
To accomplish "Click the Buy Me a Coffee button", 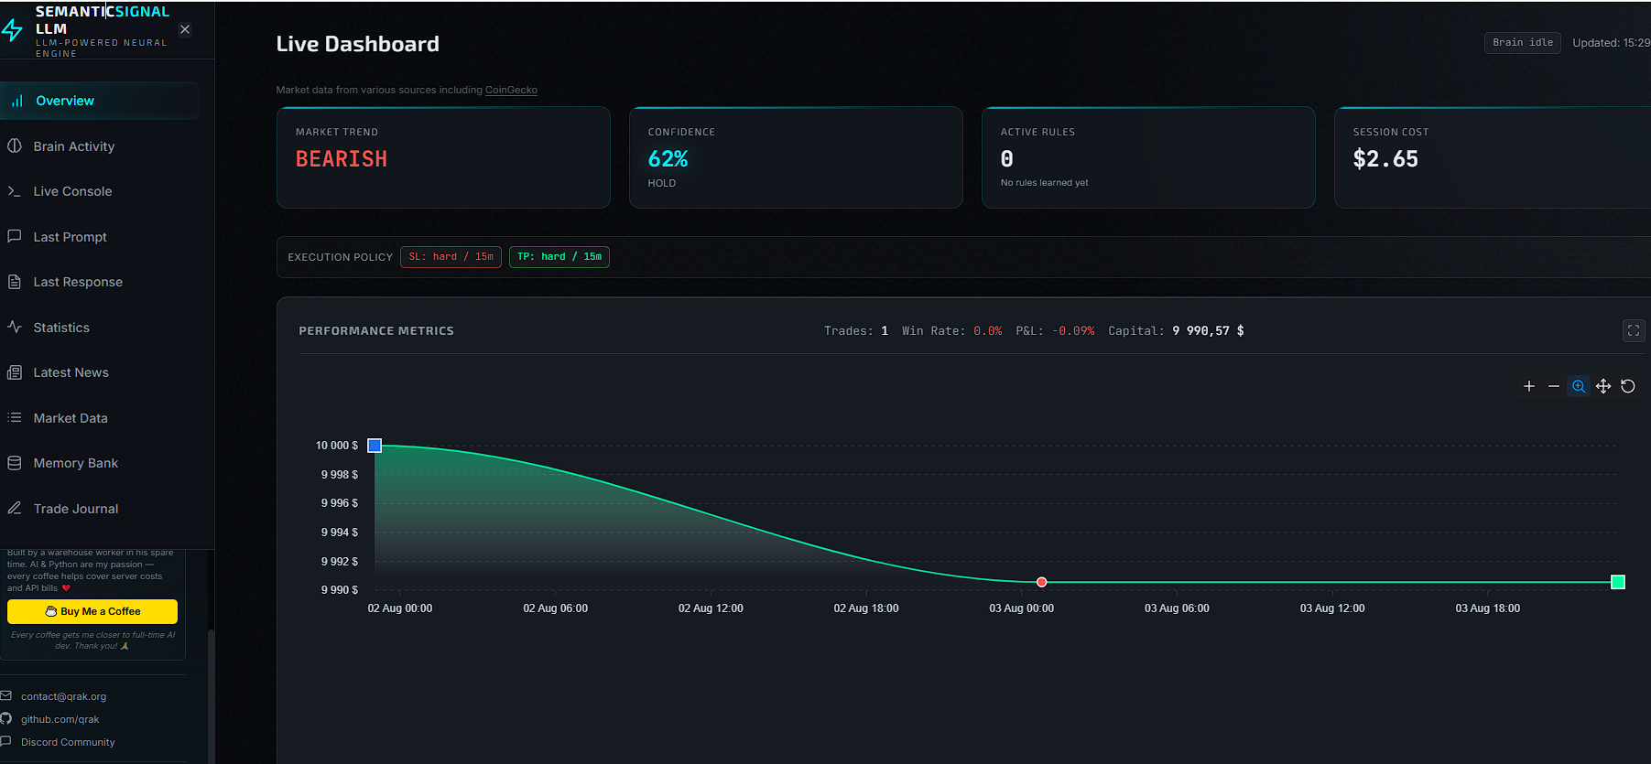I will pyautogui.click(x=92, y=611).
